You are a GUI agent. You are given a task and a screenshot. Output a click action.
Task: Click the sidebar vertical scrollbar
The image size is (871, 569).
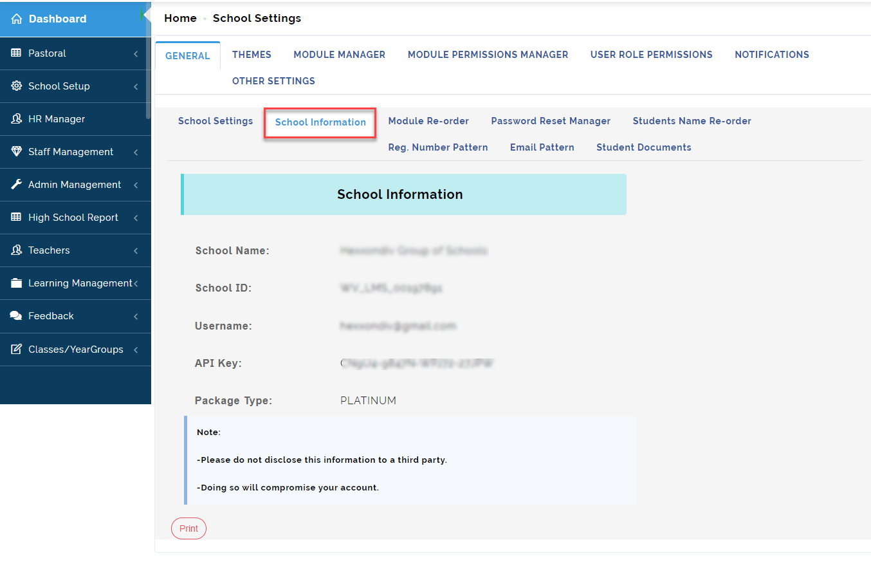click(x=149, y=61)
